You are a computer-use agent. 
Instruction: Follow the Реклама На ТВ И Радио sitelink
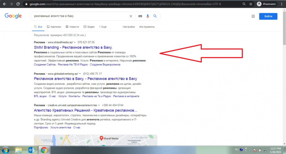pos(73,64)
